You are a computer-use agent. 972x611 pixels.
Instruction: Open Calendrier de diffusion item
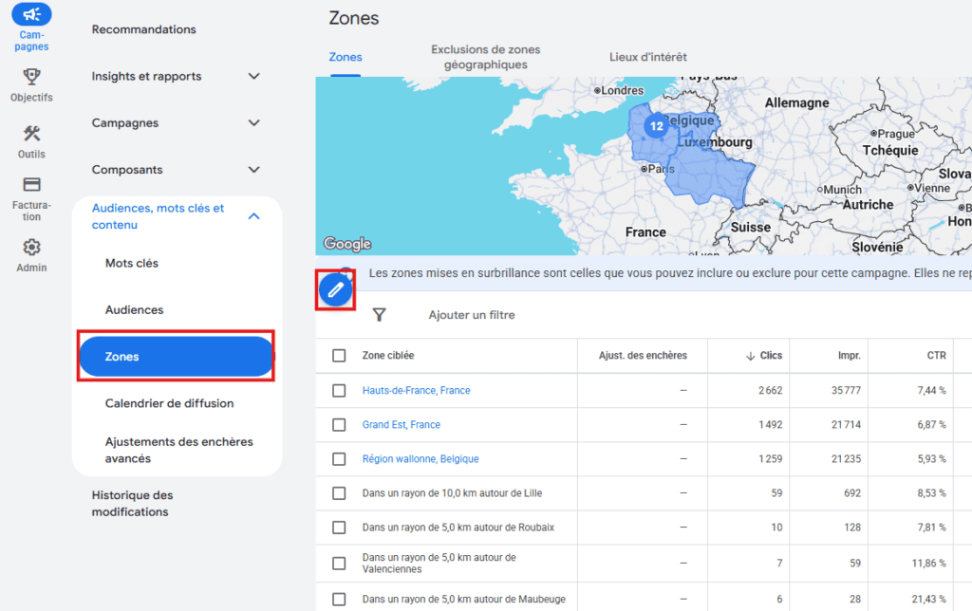click(169, 403)
